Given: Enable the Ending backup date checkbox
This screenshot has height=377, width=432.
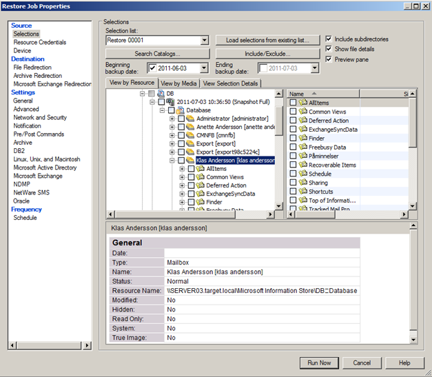Looking at the screenshot, I should (263, 68).
